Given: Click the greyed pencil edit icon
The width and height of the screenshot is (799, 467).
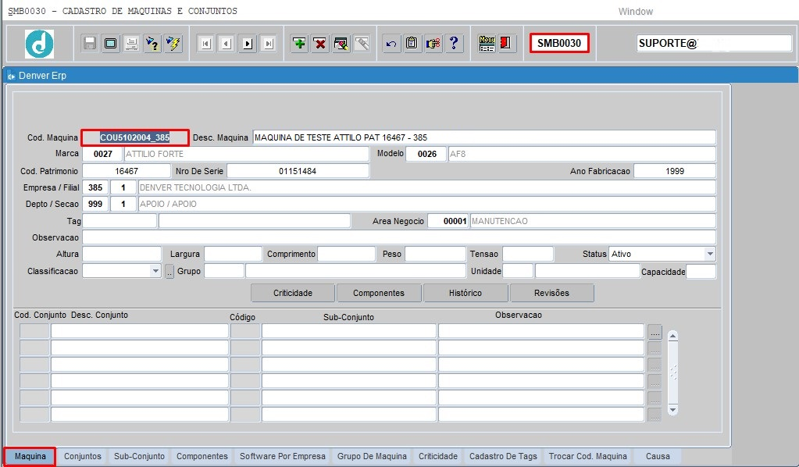Looking at the screenshot, I should click(x=362, y=44).
